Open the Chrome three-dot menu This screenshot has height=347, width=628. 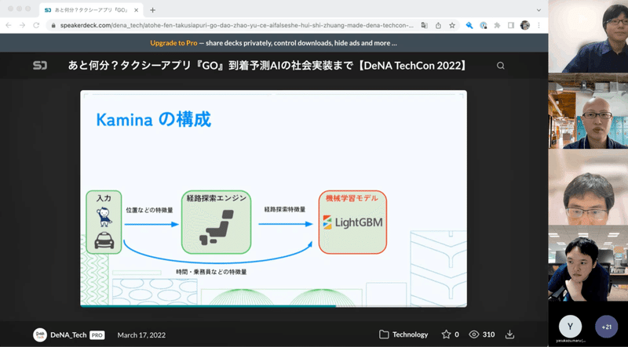(x=539, y=25)
